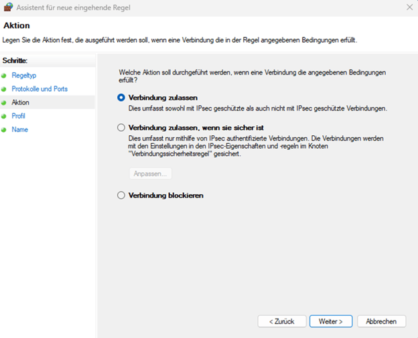Jump to the Profil step

(x=19, y=116)
